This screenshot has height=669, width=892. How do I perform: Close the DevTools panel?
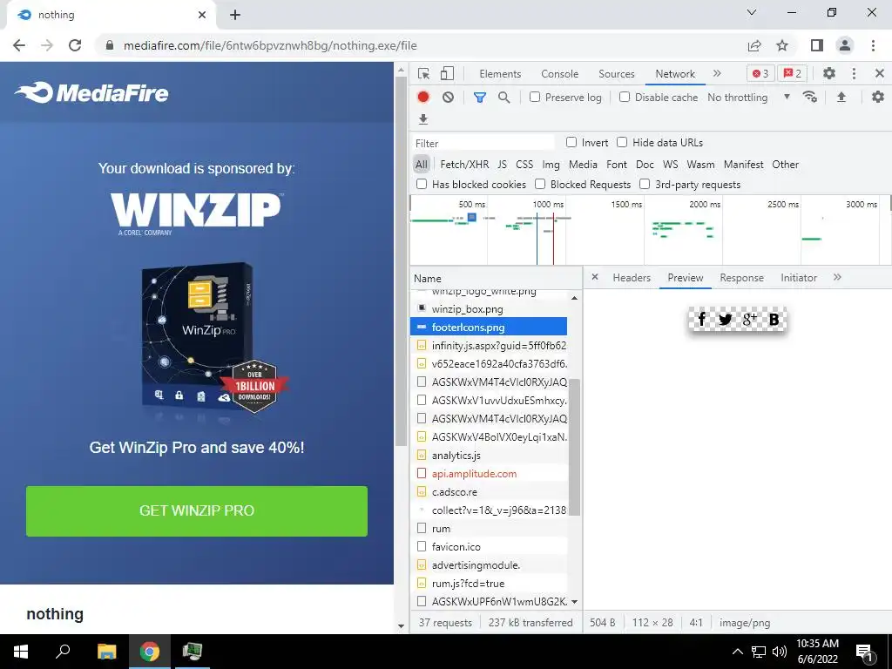click(x=880, y=73)
